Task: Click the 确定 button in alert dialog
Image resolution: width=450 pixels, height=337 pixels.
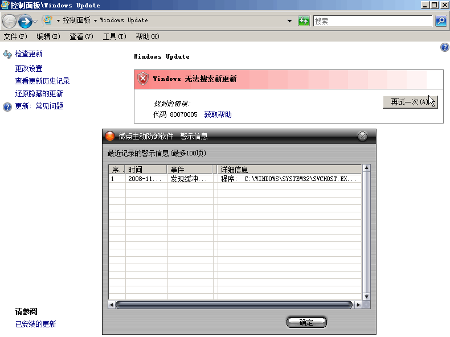Action: 306,322
